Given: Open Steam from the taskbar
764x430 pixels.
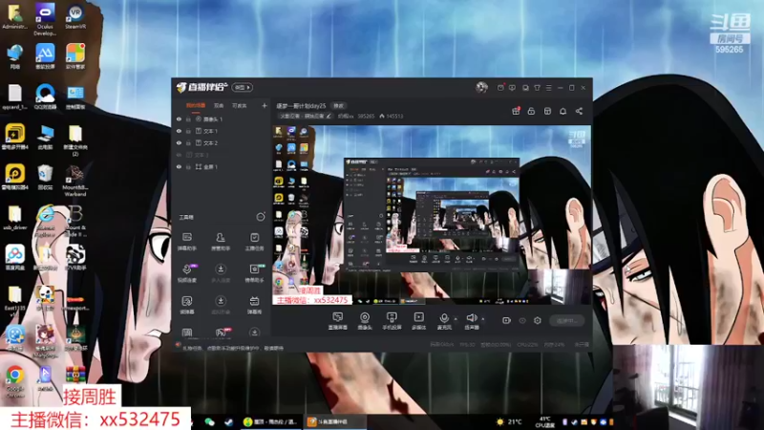Looking at the screenshot, I should click(x=228, y=421).
